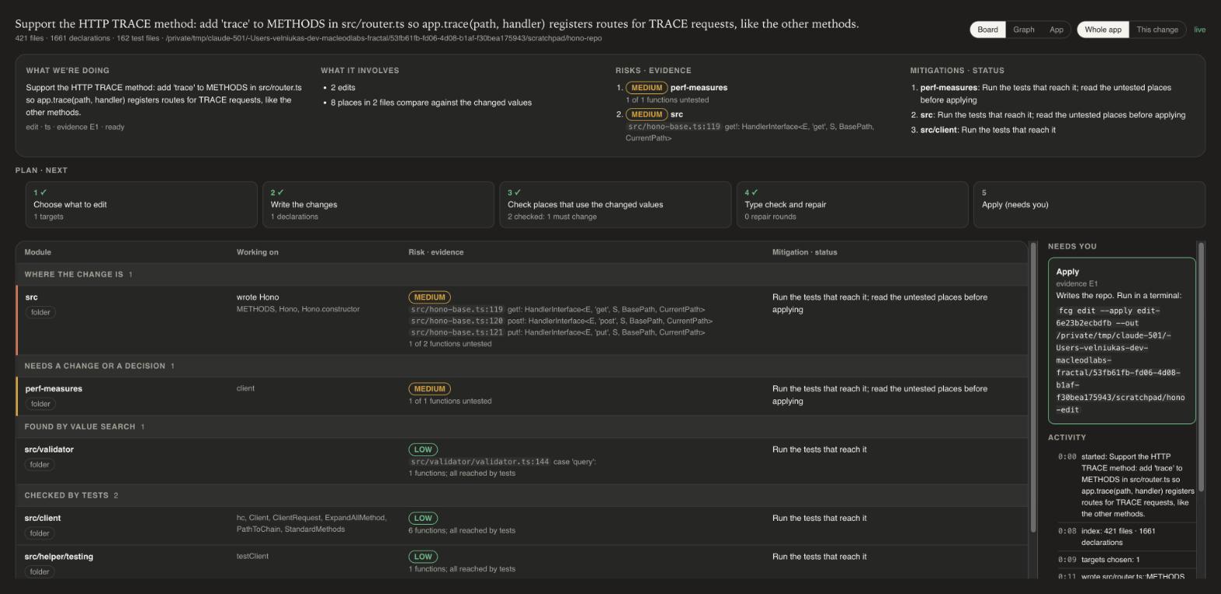Viewport: 1221px width, 594px height.
Task: Select the src/client module row name
Action: click(43, 518)
